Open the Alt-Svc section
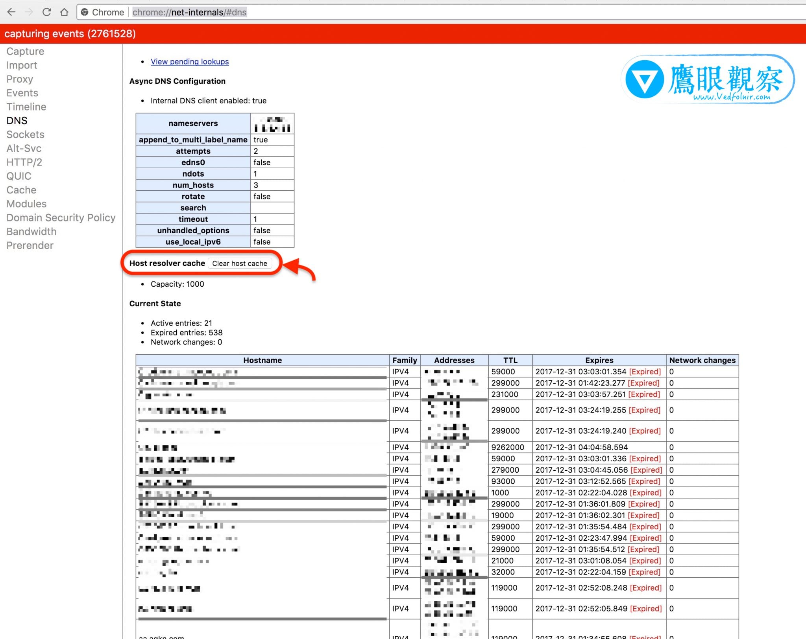This screenshot has width=806, height=639. tap(24, 148)
